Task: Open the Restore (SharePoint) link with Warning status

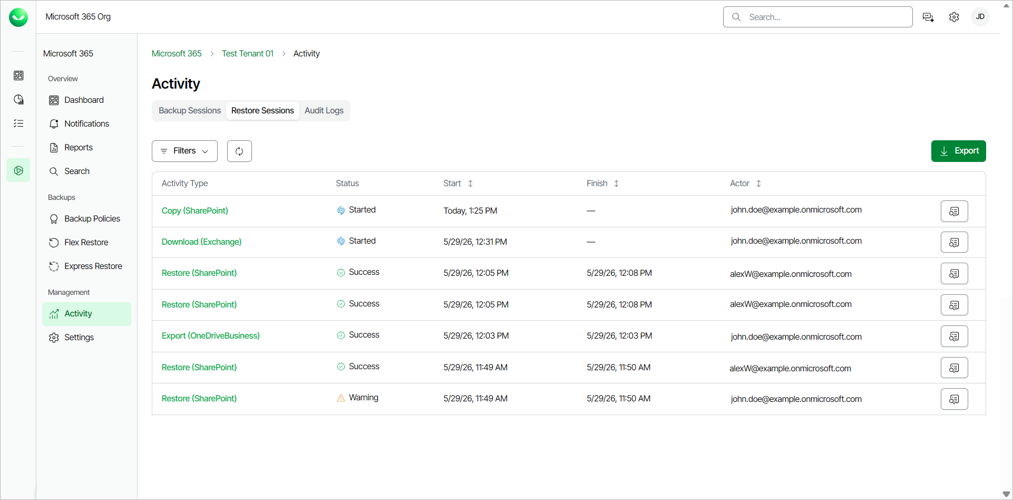Action: [199, 399]
